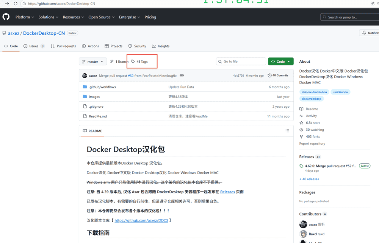Click the chinese-translation topic tag
379x243 pixels.
pos(314,92)
